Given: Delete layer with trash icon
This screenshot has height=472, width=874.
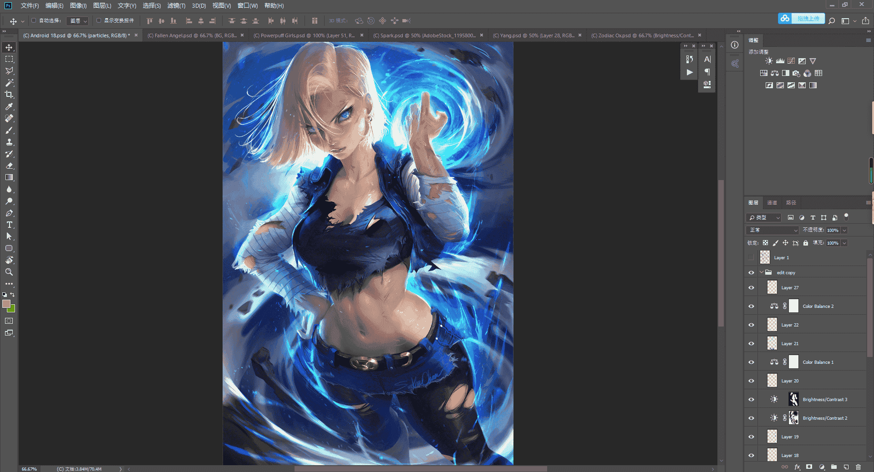Looking at the screenshot, I should [x=858, y=467].
